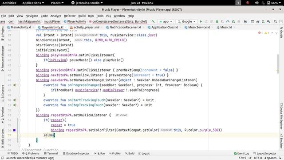
Task: Collapse the code block fold at line 41
Action: (x=20, y=55)
